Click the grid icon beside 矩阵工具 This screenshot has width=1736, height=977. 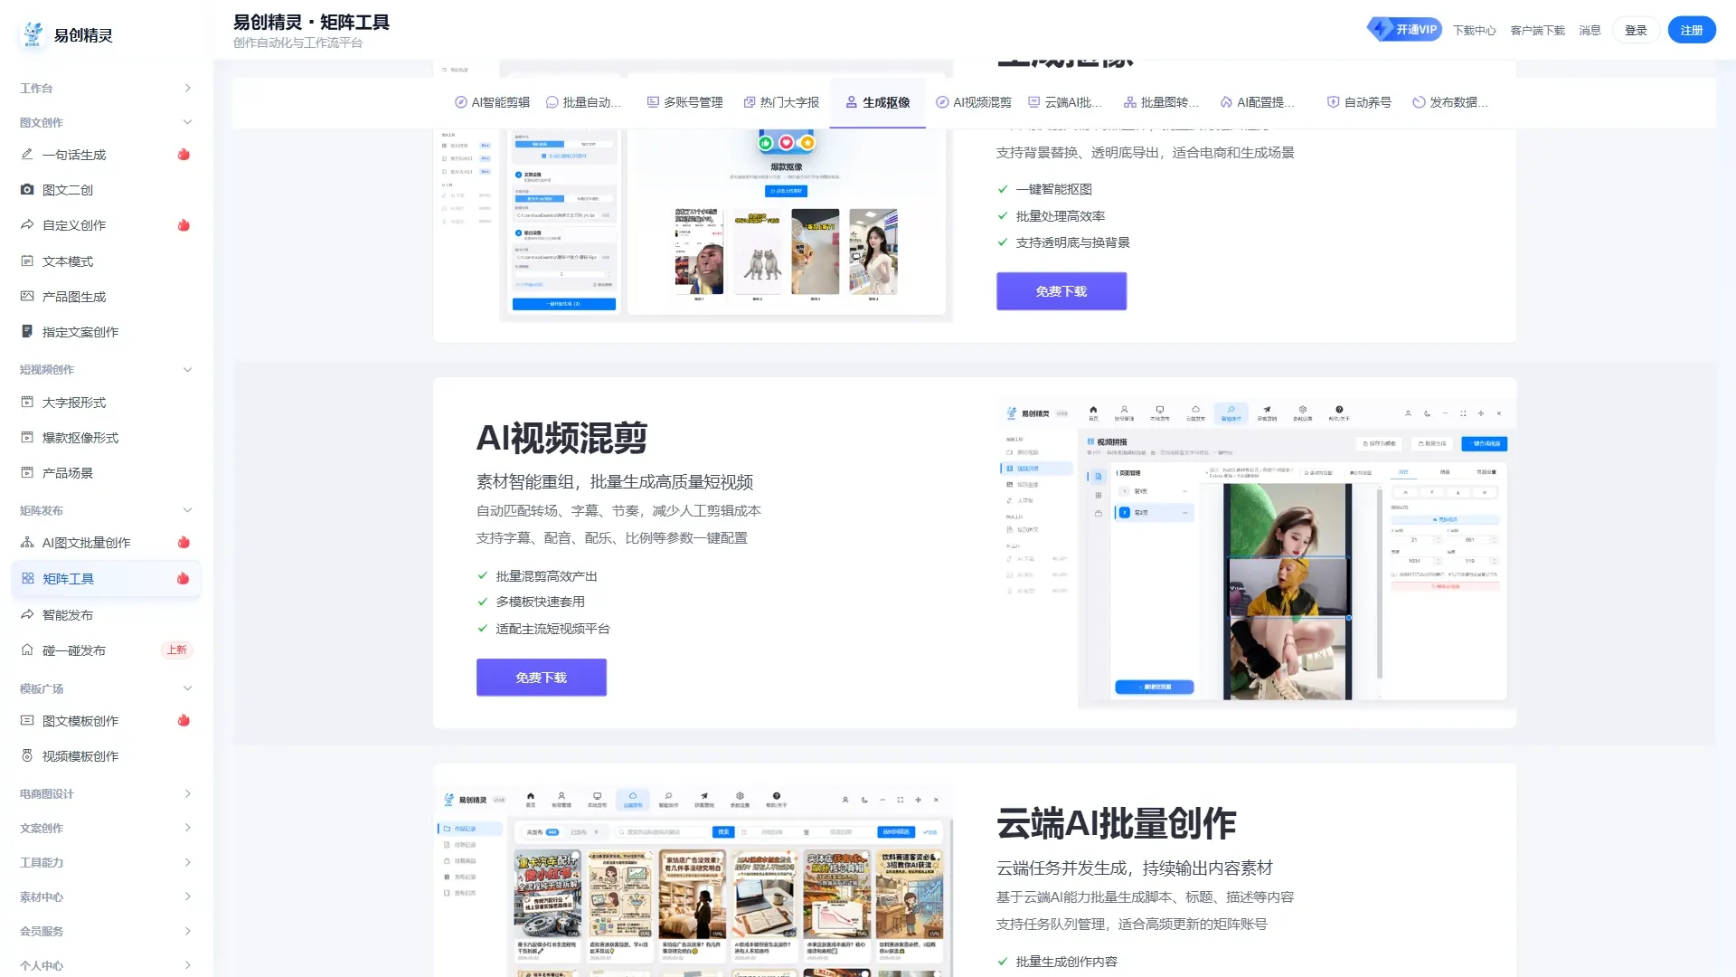28,579
